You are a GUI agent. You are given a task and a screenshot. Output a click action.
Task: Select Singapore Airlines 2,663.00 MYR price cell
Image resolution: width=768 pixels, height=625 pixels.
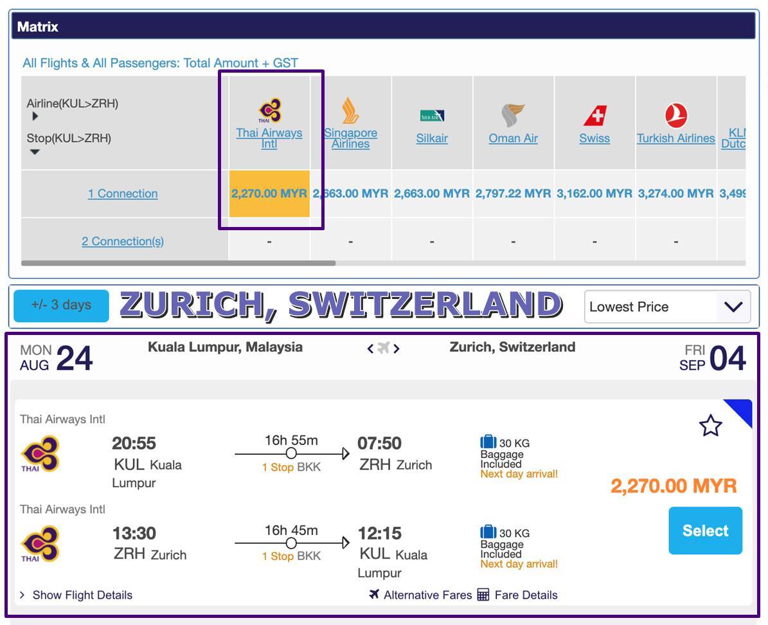click(x=351, y=194)
